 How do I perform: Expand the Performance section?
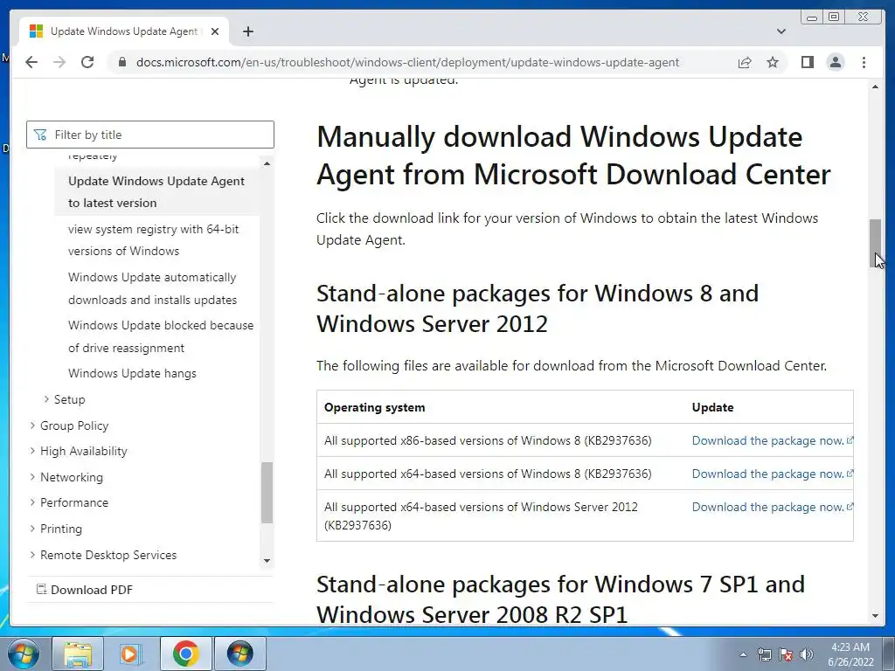(68, 502)
